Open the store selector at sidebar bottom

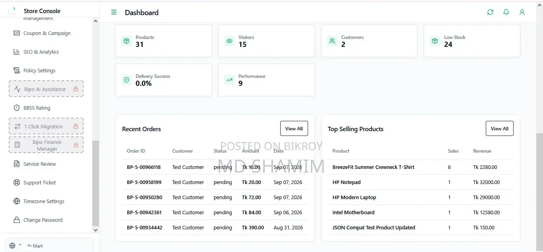click(x=49, y=245)
